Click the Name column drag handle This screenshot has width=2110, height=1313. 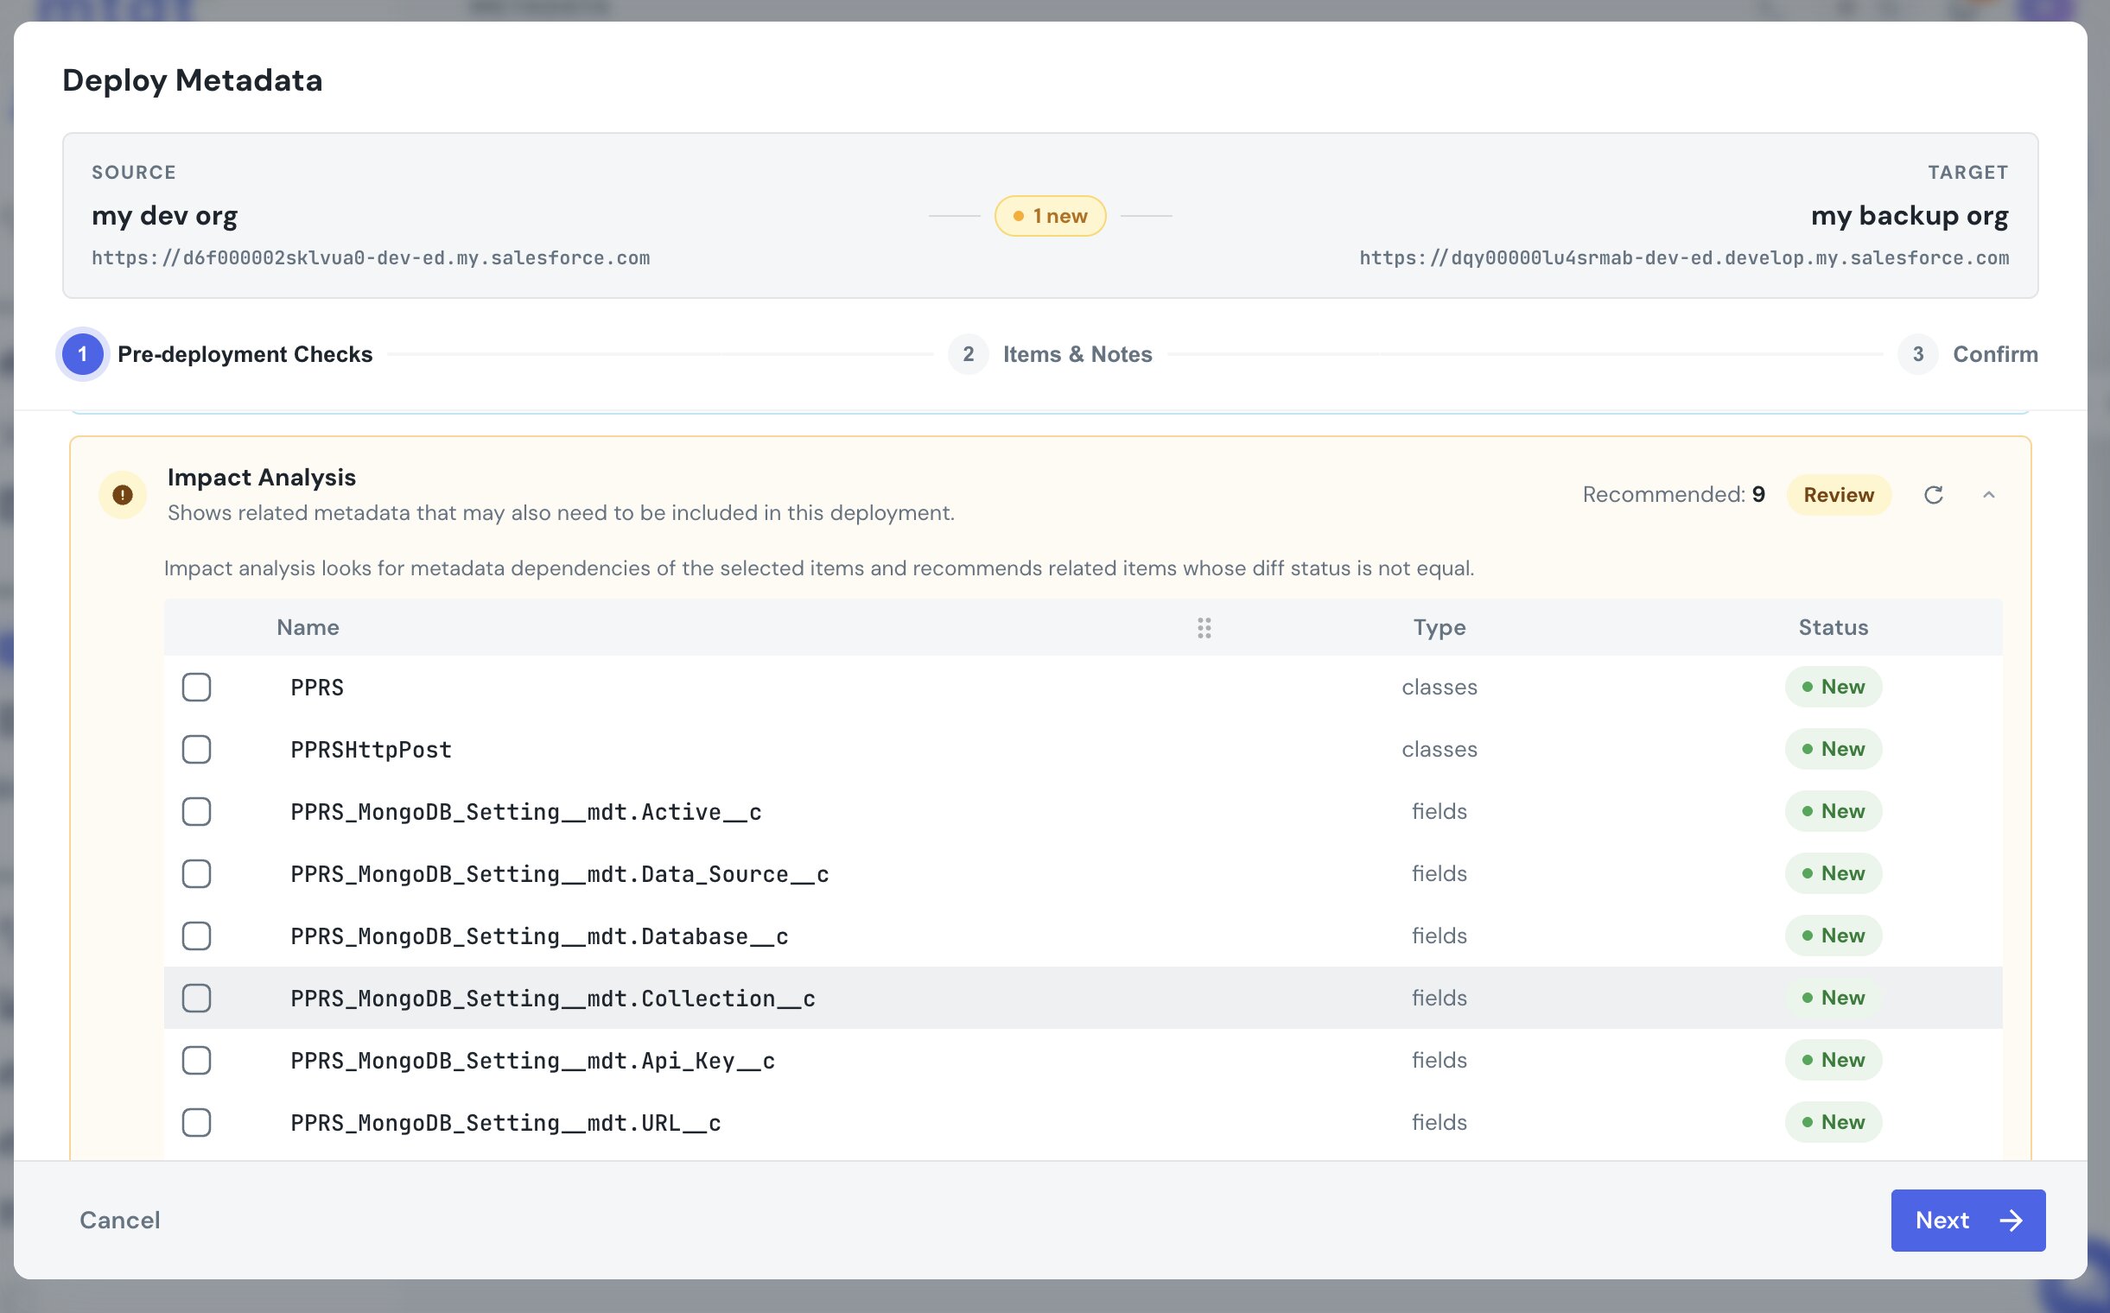(1204, 628)
